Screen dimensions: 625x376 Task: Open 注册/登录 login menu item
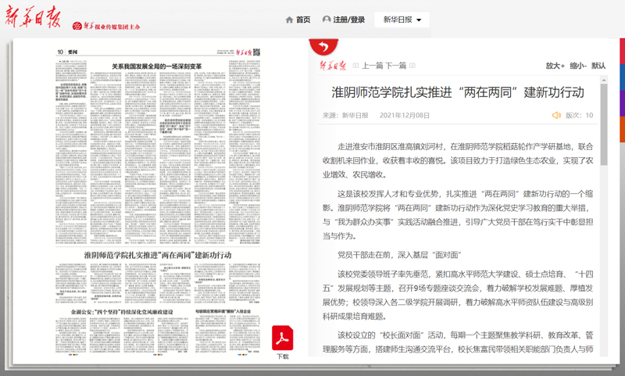(348, 20)
